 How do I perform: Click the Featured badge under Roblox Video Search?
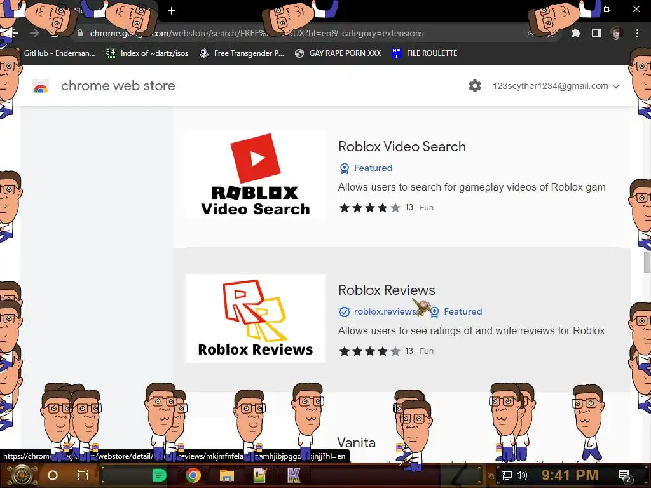[366, 168]
